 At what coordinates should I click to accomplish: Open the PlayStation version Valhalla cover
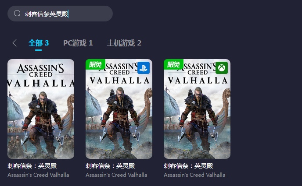(x=119, y=109)
